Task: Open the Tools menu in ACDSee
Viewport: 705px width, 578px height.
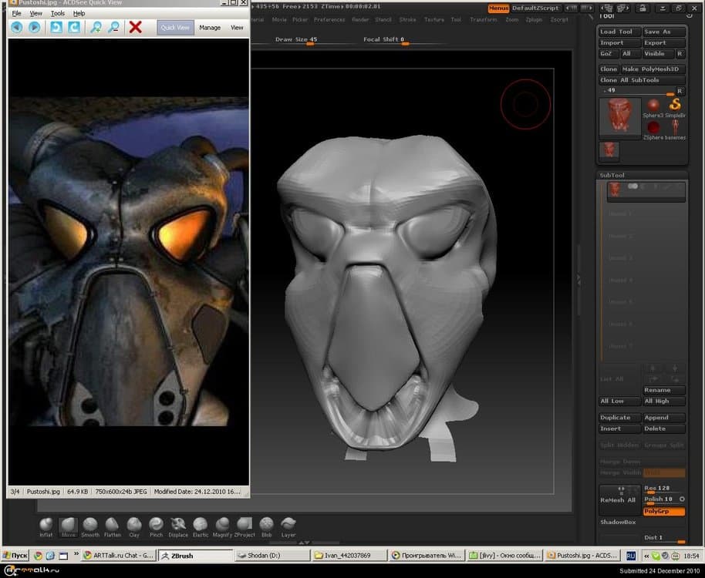Action: [x=58, y=14]
